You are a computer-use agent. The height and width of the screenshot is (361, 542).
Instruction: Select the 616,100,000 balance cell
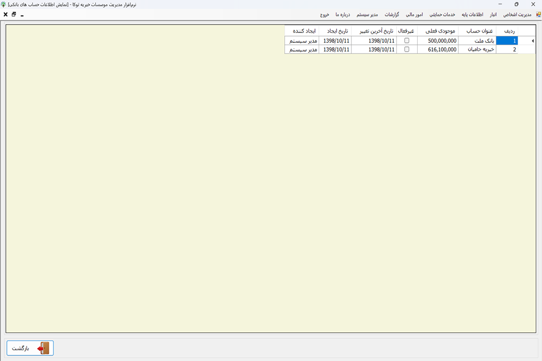438,49
